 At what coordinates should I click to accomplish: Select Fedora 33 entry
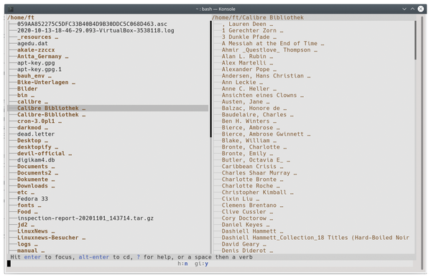point(32,199)
